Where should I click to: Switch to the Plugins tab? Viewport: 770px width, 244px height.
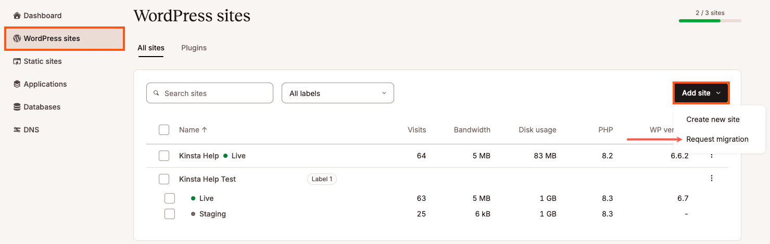point(194,48)
